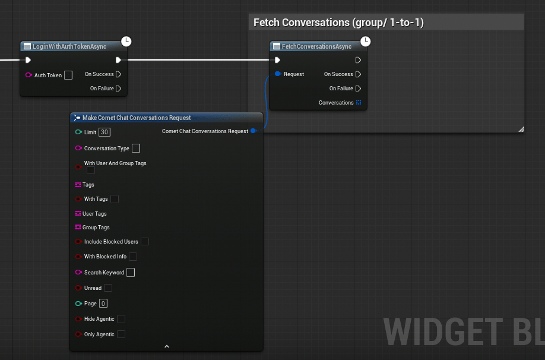Click the Search Keyword text field
Image resolution: width=545 pixels, height=360 pixels.
pos(131,272)
